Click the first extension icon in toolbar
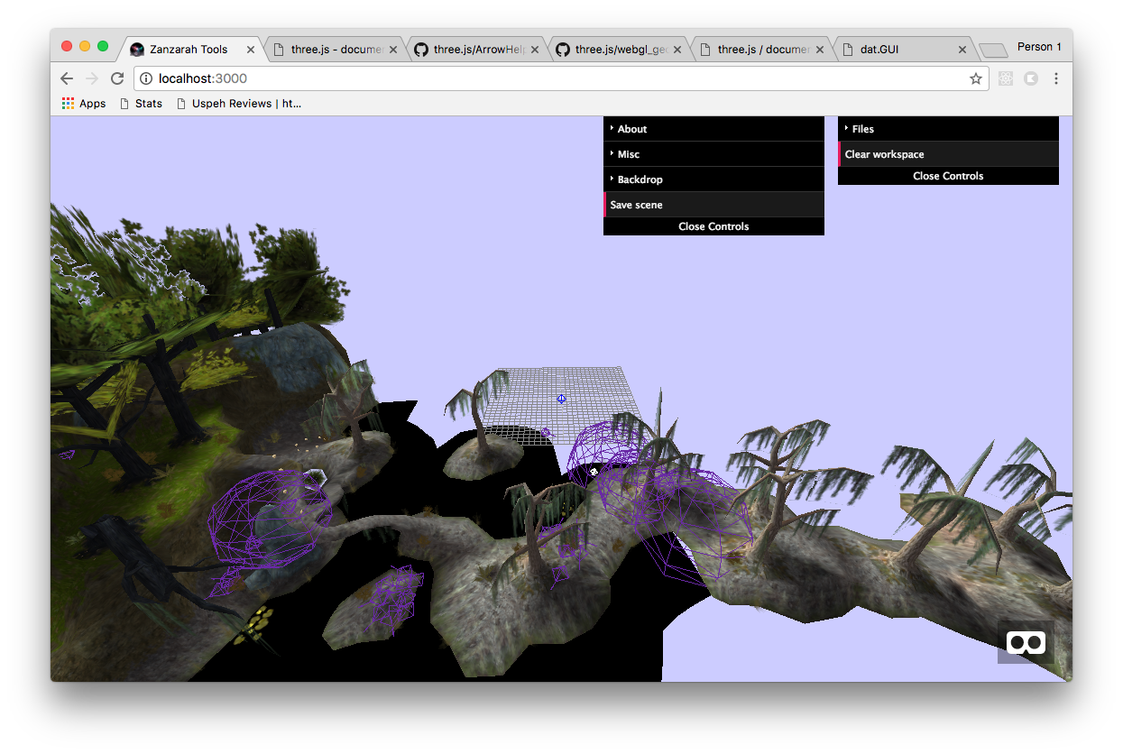The height and width of the screenshot is (754, 1123). point(1006,78)
